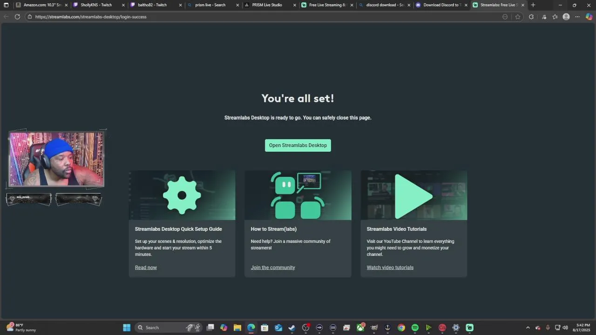Open Settings gear on the taskbar
Image resolution: width=596 pixels, height=335 pixels.
[x=456, y=328]
